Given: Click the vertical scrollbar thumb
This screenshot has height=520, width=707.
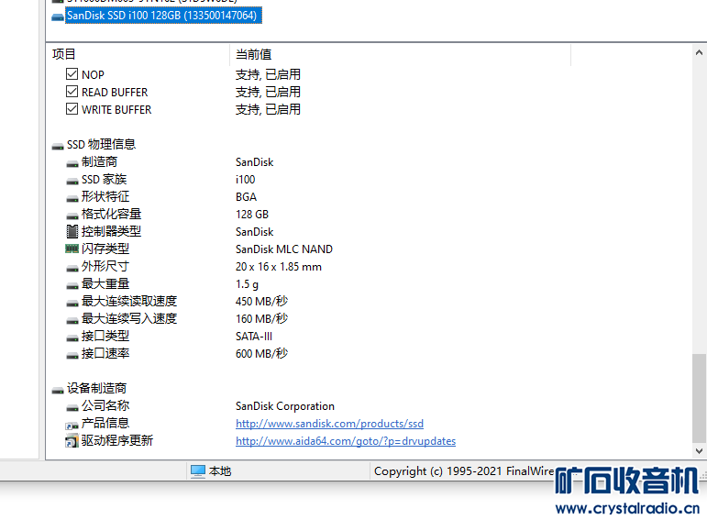Looking at the screenshot, I should (699, 398).
